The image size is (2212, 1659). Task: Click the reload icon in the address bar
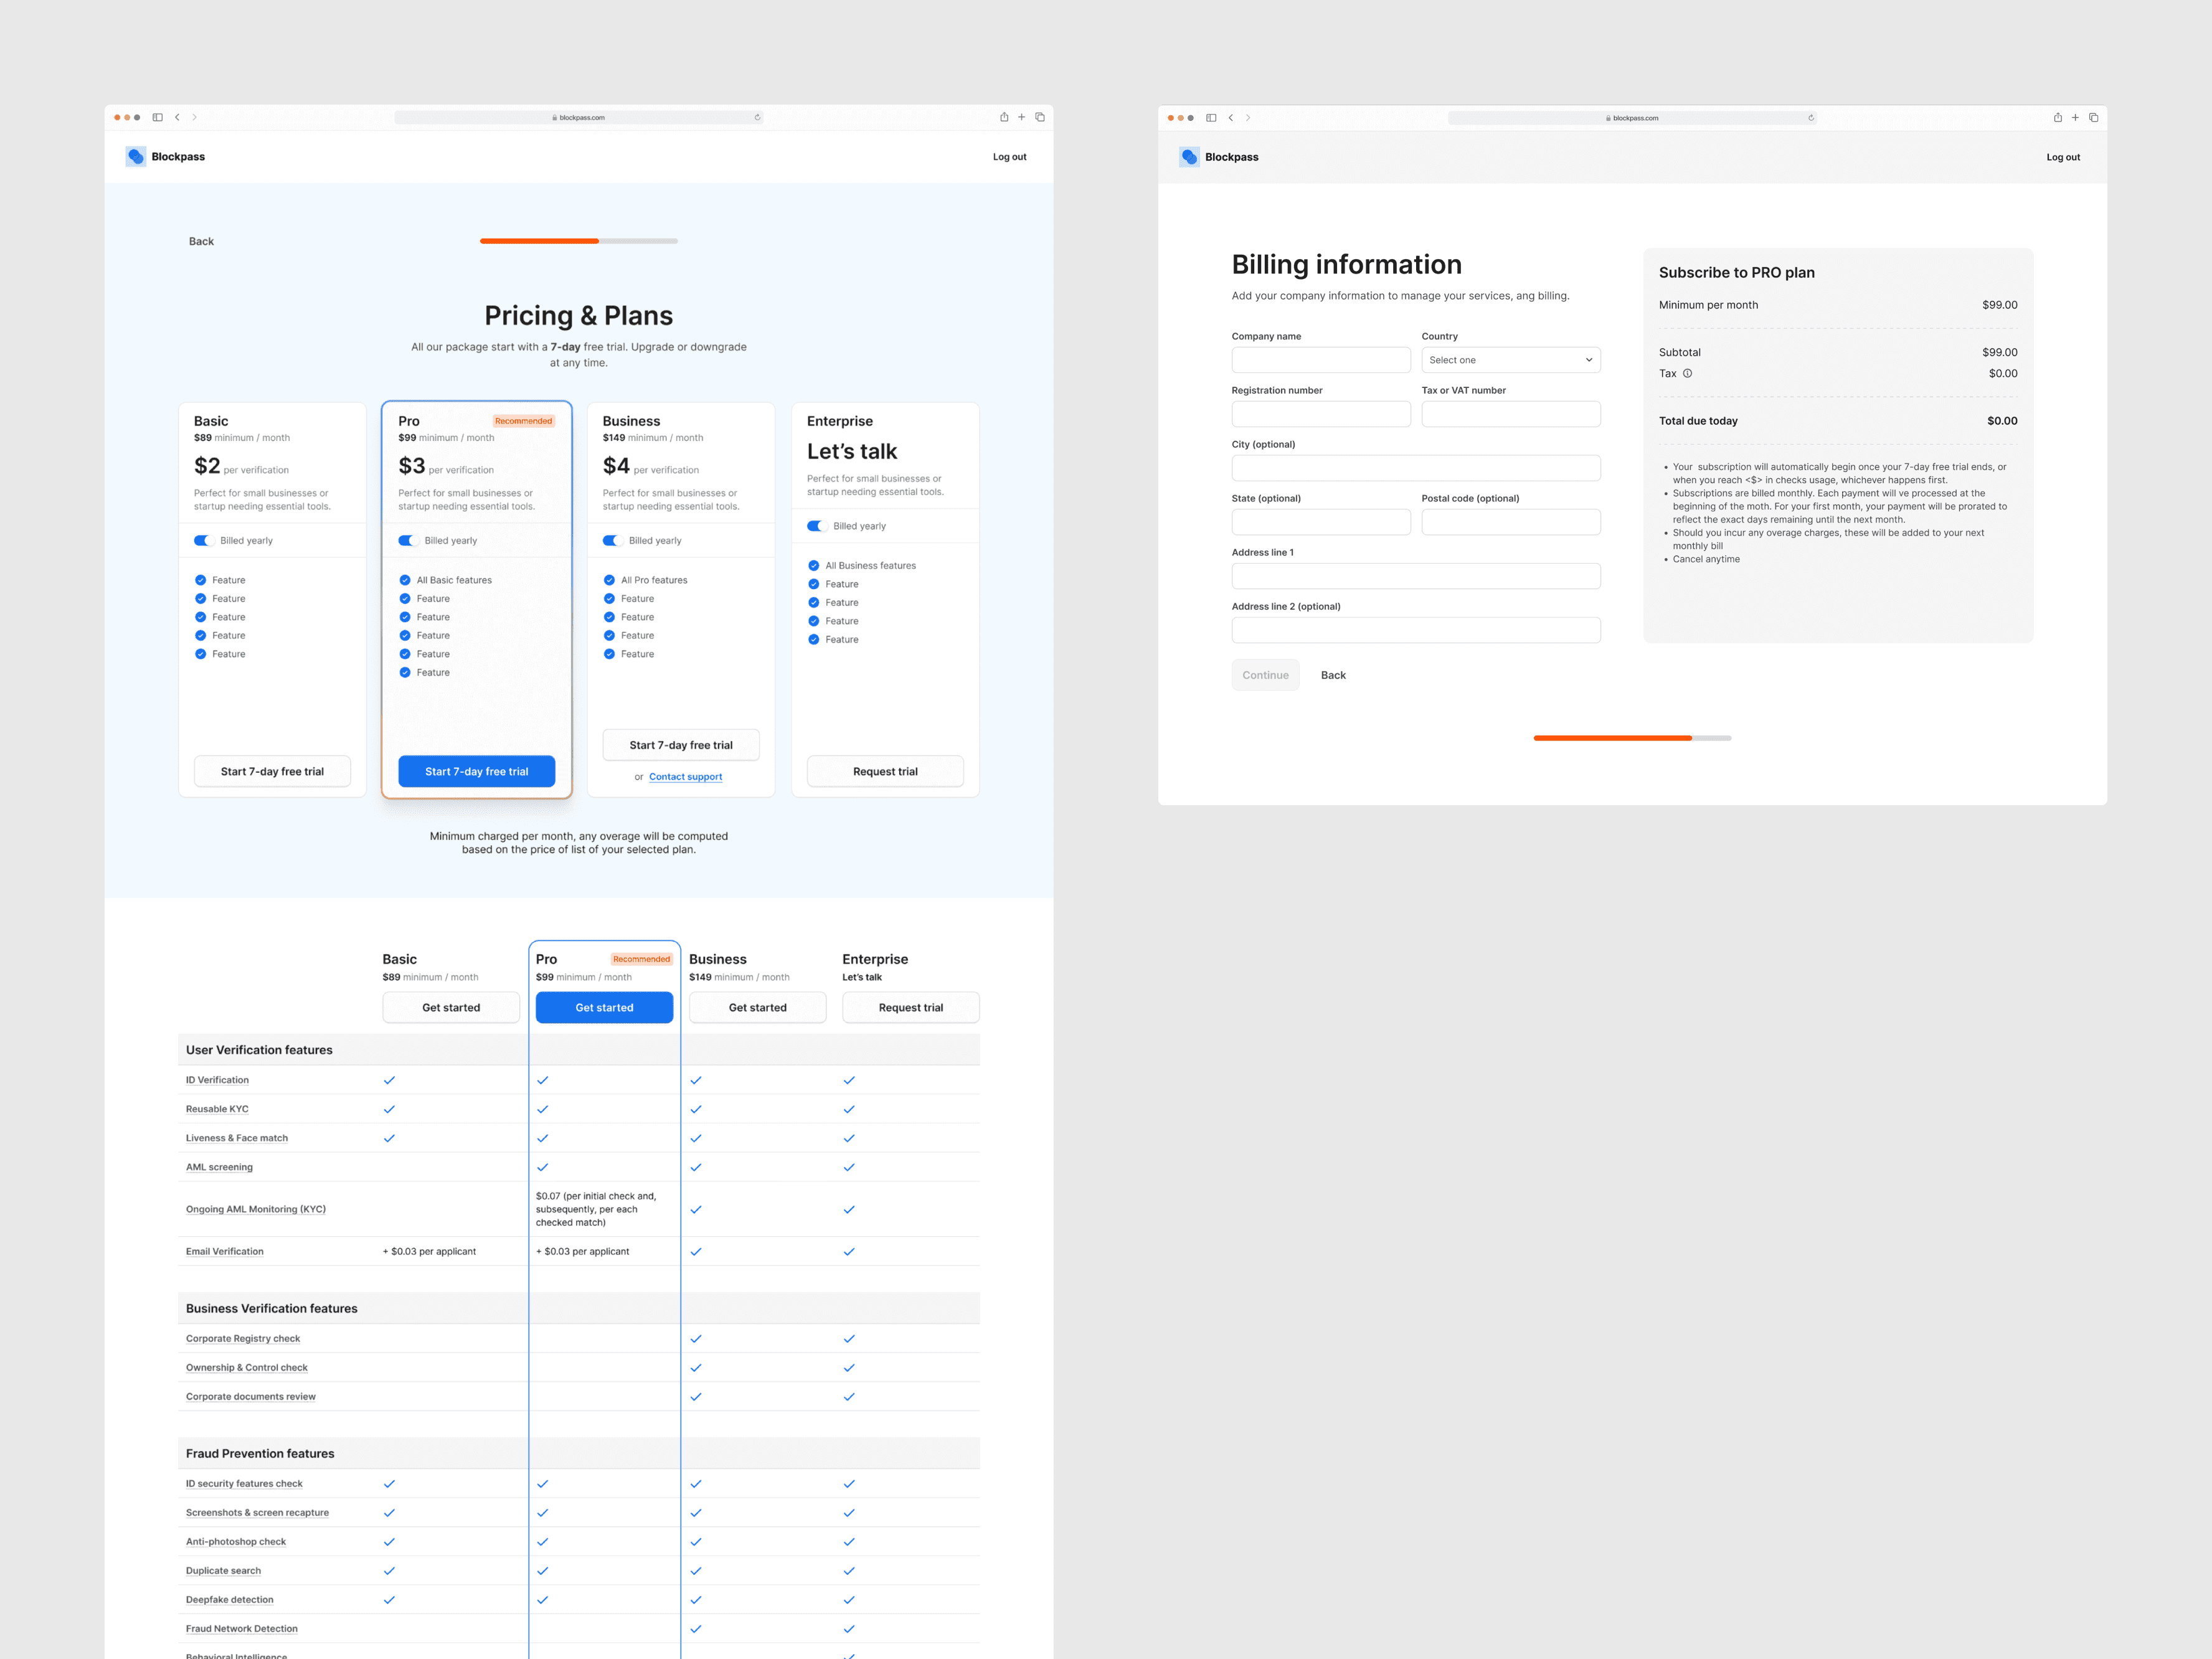(x=757, y=117)
